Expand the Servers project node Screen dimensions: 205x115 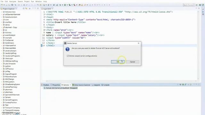tap(2, 97)
